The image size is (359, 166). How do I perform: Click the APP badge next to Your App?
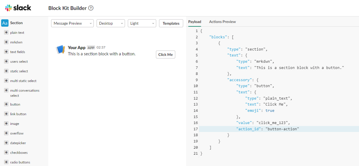(x=91, y=48)
